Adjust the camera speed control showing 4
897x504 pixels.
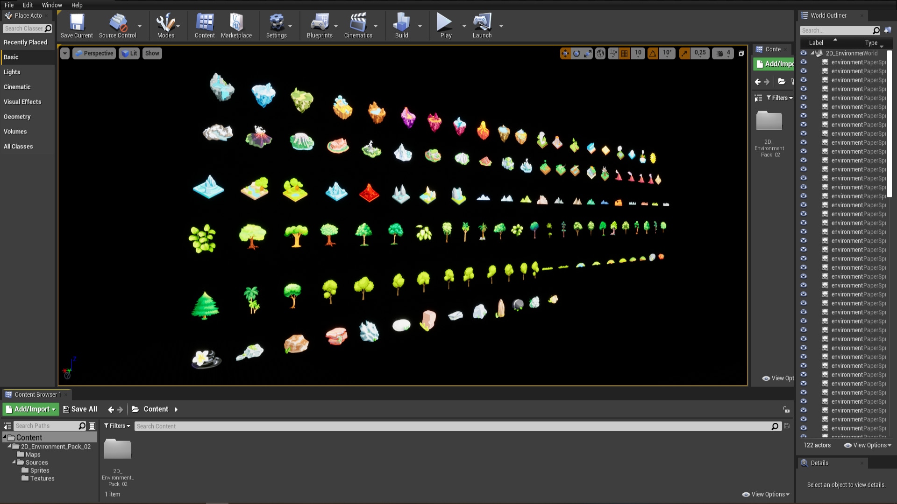coord(723,53)
